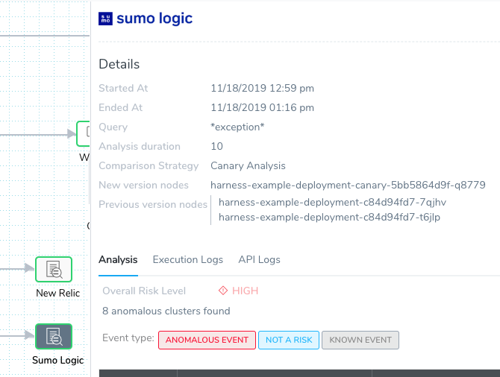
Task: Click the Sumo Logic step label
Action: point(57,360)
